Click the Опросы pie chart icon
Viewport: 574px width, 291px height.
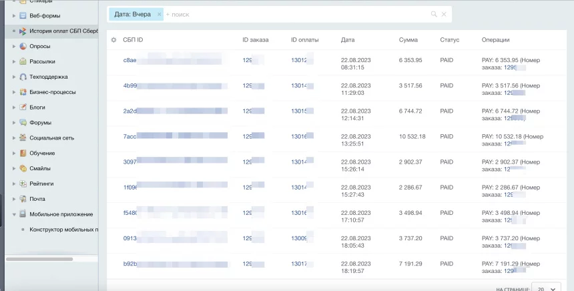click(x=23, y=47)
